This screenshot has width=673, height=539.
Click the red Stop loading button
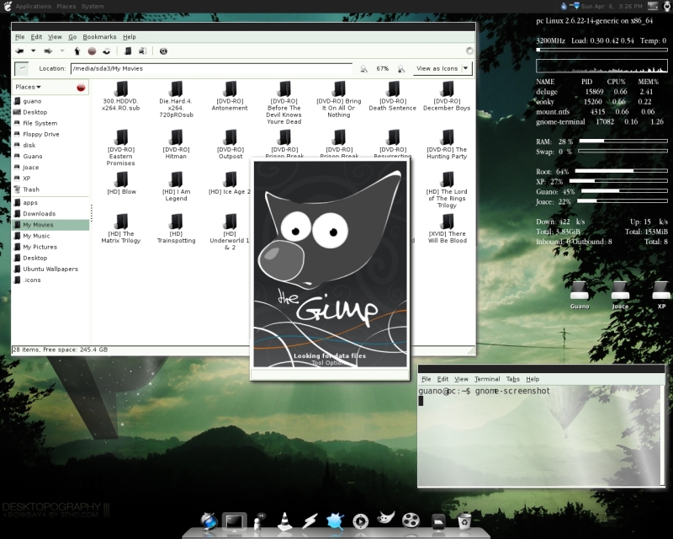pos(92,51)
